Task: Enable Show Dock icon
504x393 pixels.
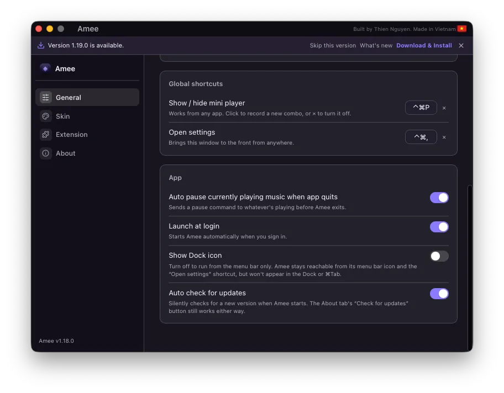Action: [439, 256]
